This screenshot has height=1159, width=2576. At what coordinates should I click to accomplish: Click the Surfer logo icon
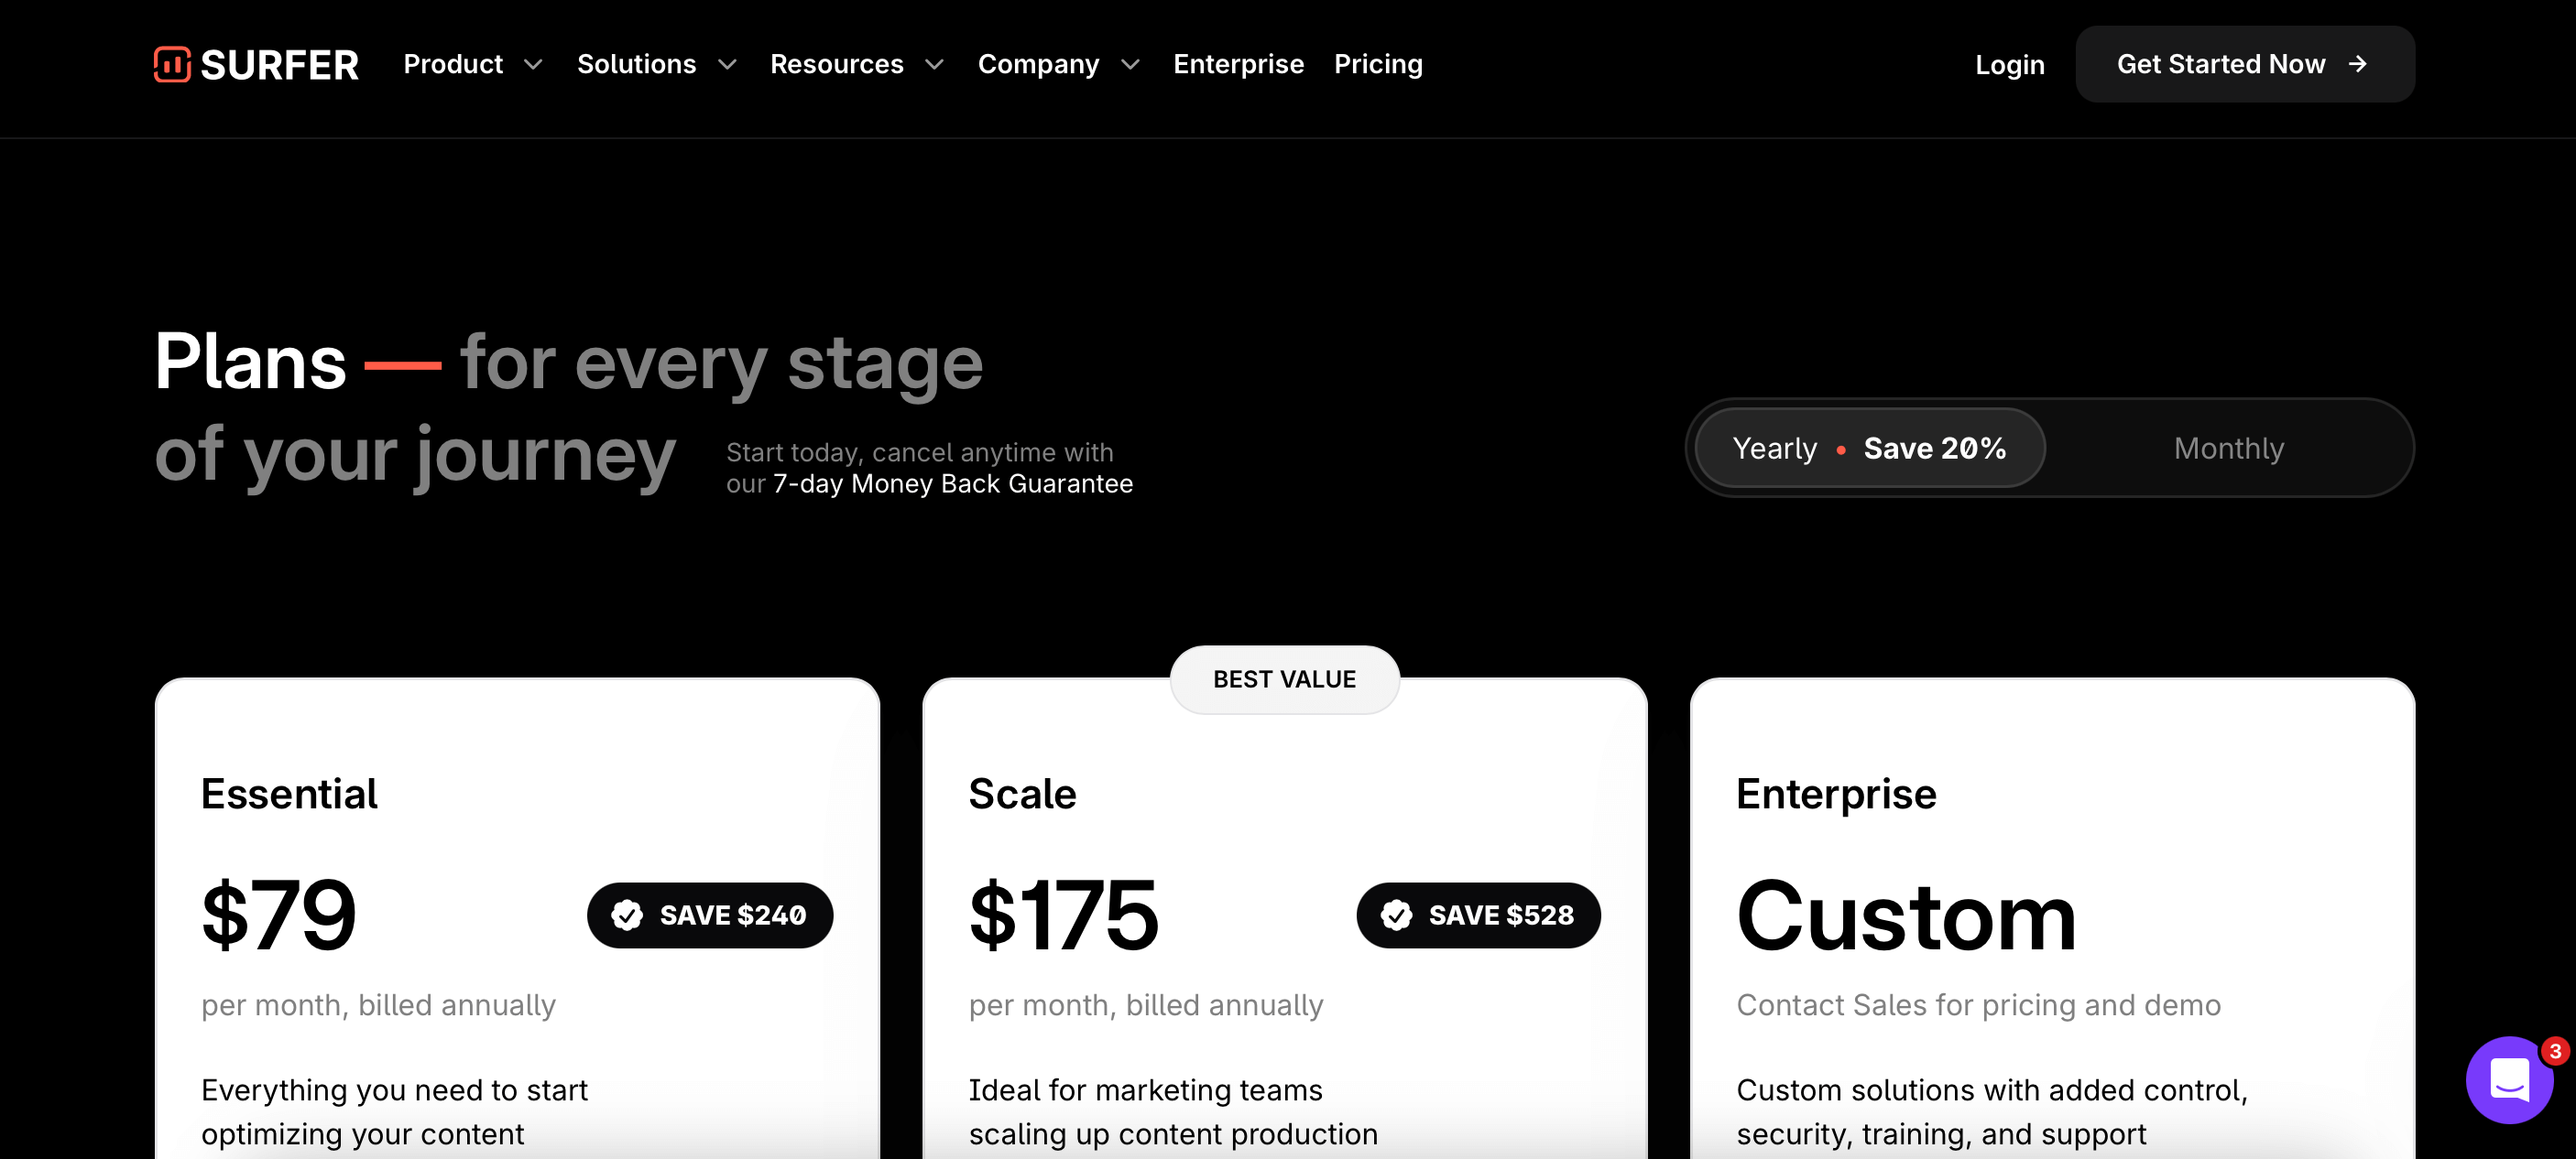172,64
